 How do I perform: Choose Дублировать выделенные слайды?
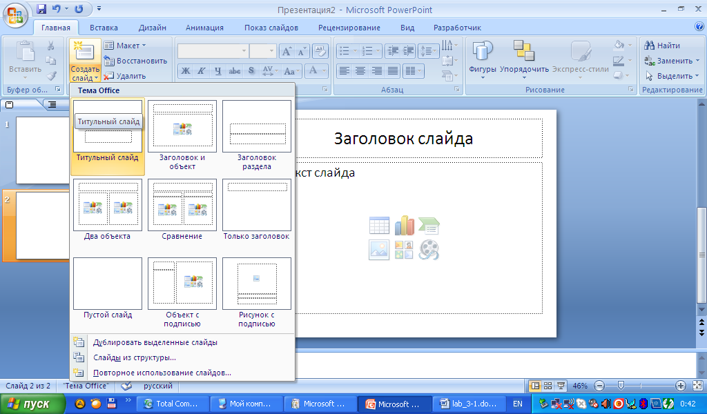point(182,342)
